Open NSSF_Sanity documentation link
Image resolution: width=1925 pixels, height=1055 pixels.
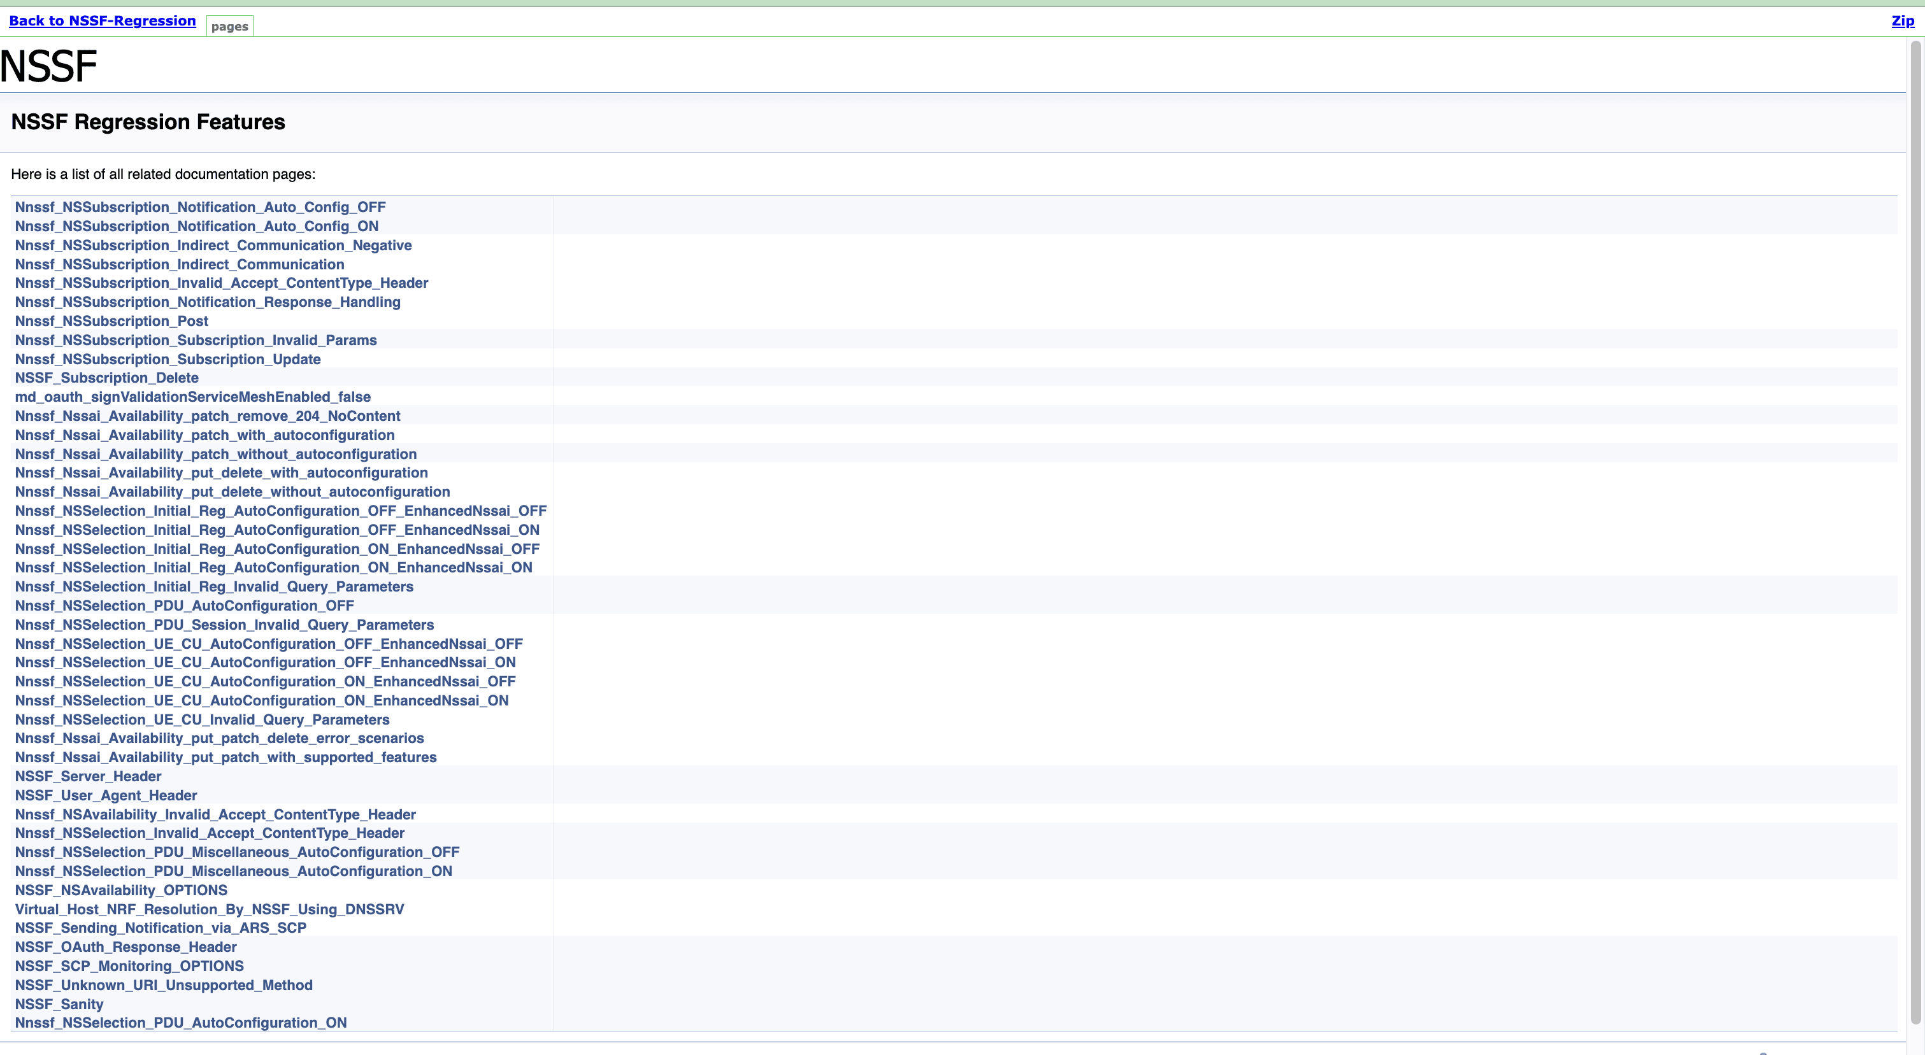point(59,1004)
